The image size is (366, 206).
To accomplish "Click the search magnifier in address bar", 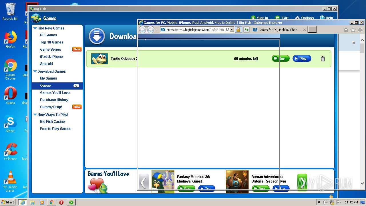I will (x=227, y=29).
